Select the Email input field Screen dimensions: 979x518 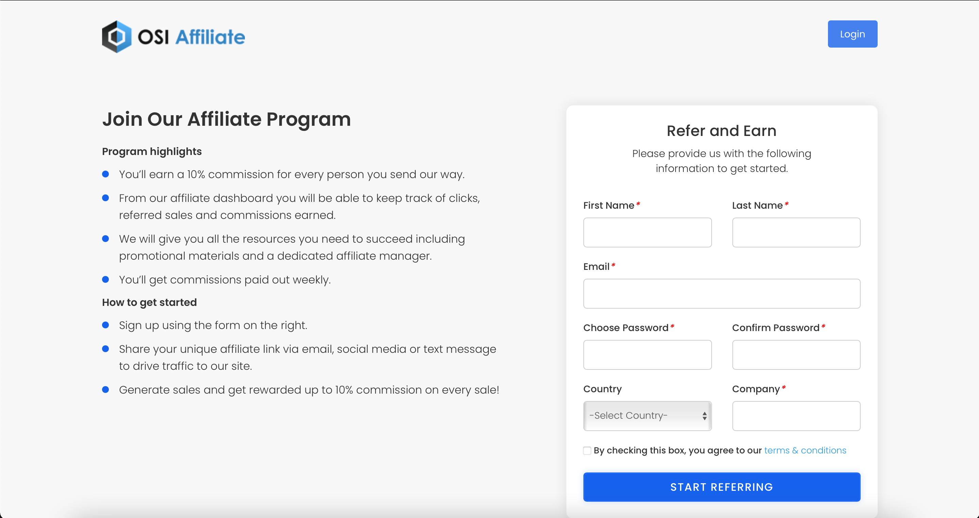pos(721,293)
